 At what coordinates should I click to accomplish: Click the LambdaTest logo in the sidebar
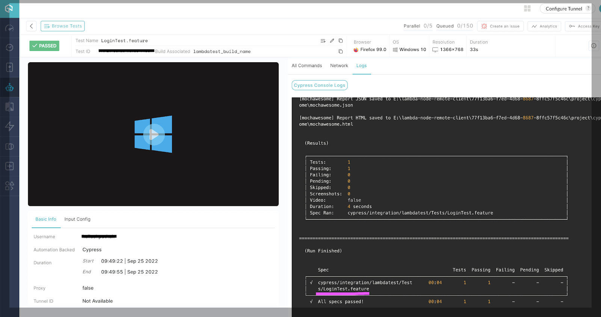pyautogui.click(x=9, y=8)
